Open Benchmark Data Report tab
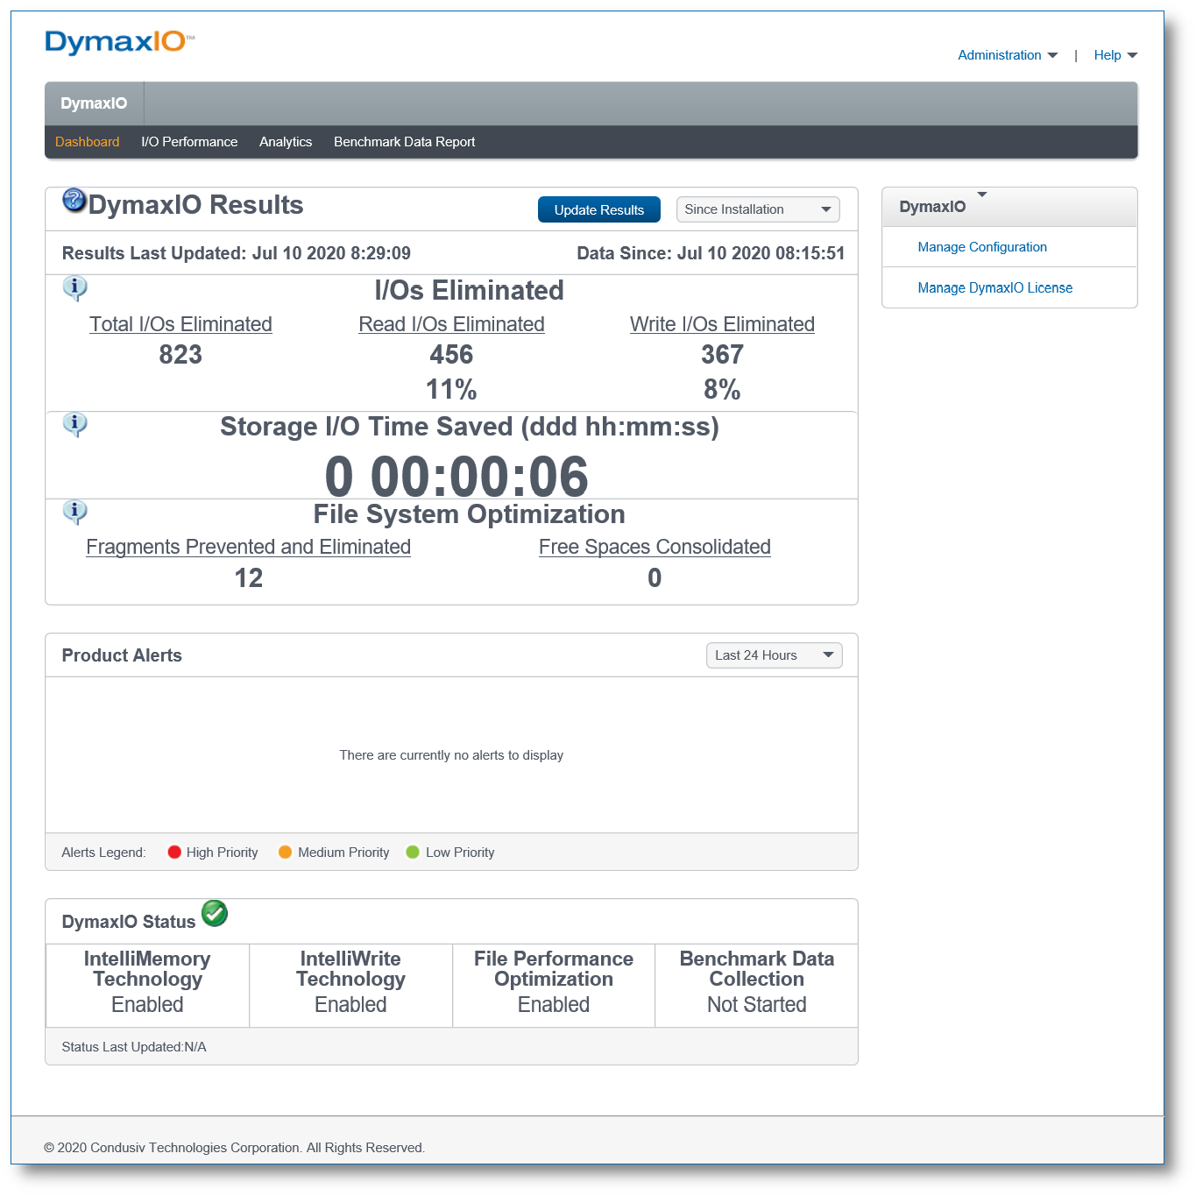Image resolution: width=1196 pixels, height=1196 pixels. coord(404,142)
